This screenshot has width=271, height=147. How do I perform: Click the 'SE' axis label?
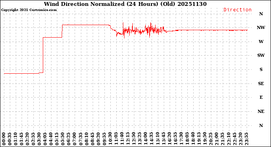(261, 83)
